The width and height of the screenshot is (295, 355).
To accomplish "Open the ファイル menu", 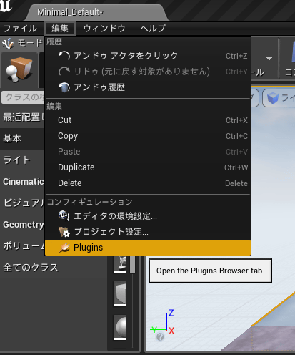I will tap(21, 29).
